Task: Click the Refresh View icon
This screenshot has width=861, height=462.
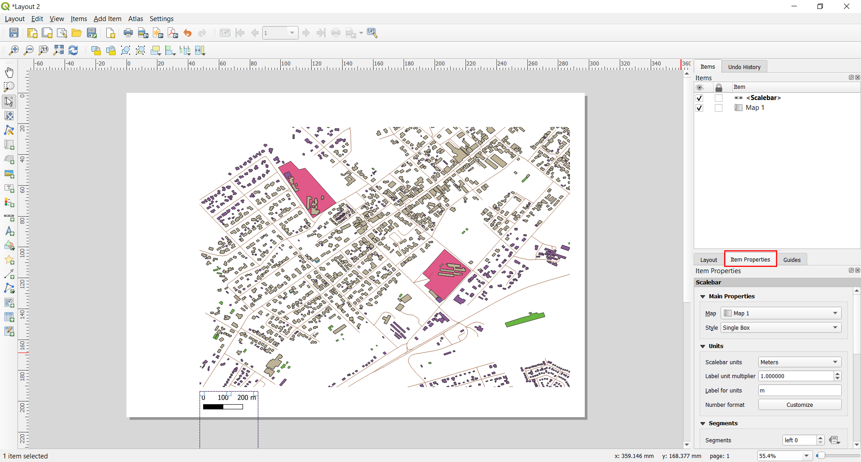Action: tap(73, 50)
